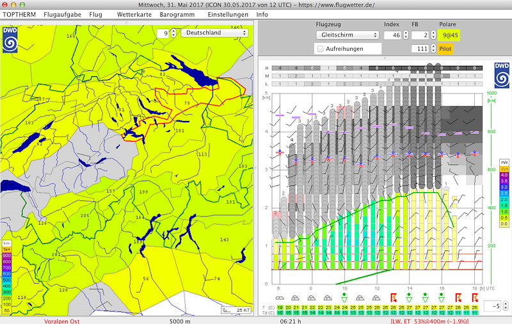Click the input field showing -5
This screenshot has width=512, height=324.
pos(493,306)
